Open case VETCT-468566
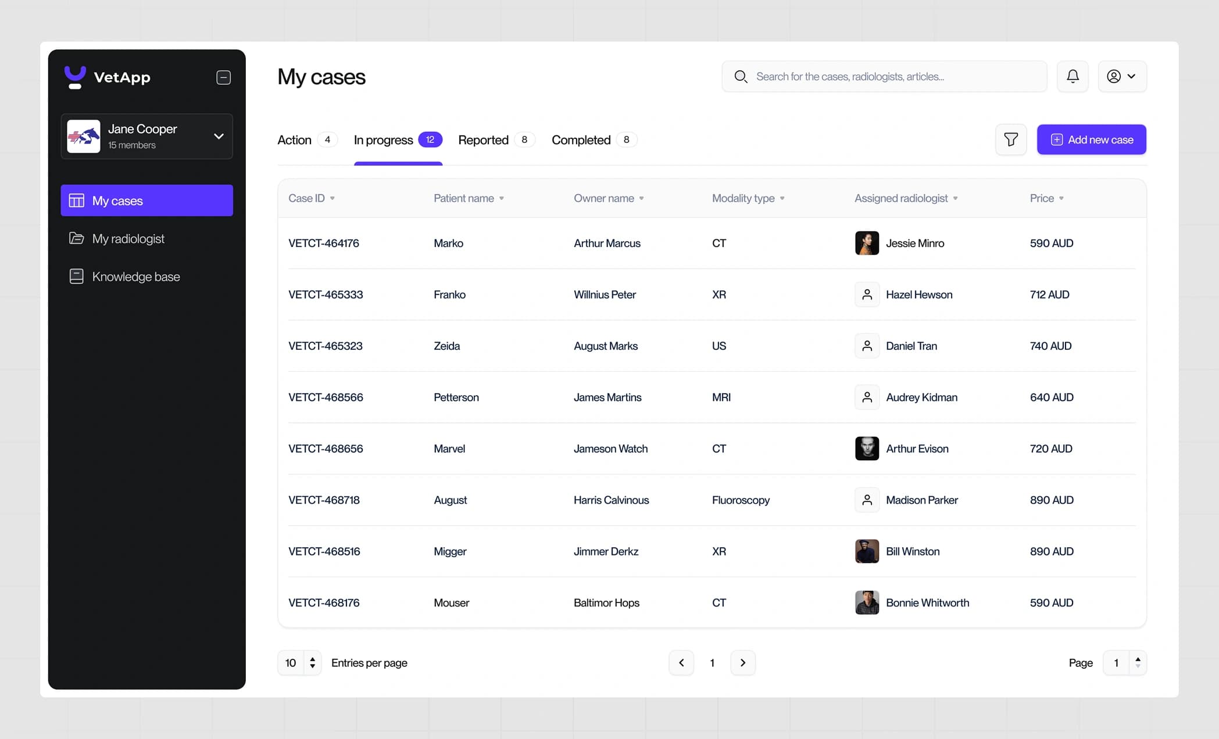Viewport: 1219px width, 739px height. click(x=326, y=397)
